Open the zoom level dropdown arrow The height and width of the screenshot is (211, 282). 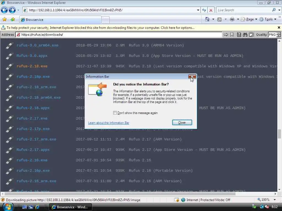tap(275, 200)
